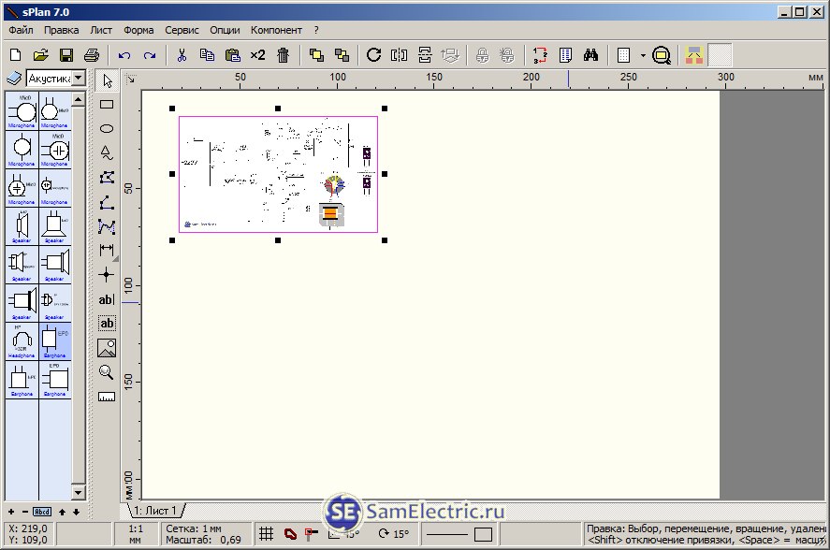Select the polygon drawing tool

107,178
